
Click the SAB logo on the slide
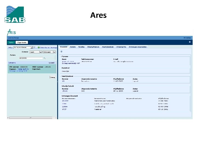(15, 14)
